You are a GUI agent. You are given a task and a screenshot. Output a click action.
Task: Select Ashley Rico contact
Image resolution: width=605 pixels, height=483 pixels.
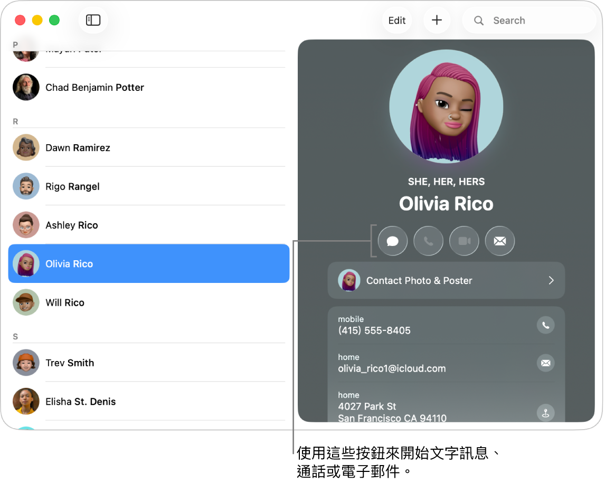pyautogui.click(x=148, y=225)
